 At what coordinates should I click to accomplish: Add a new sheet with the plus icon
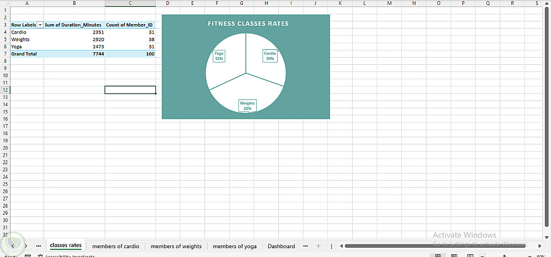tap(318, 246)
